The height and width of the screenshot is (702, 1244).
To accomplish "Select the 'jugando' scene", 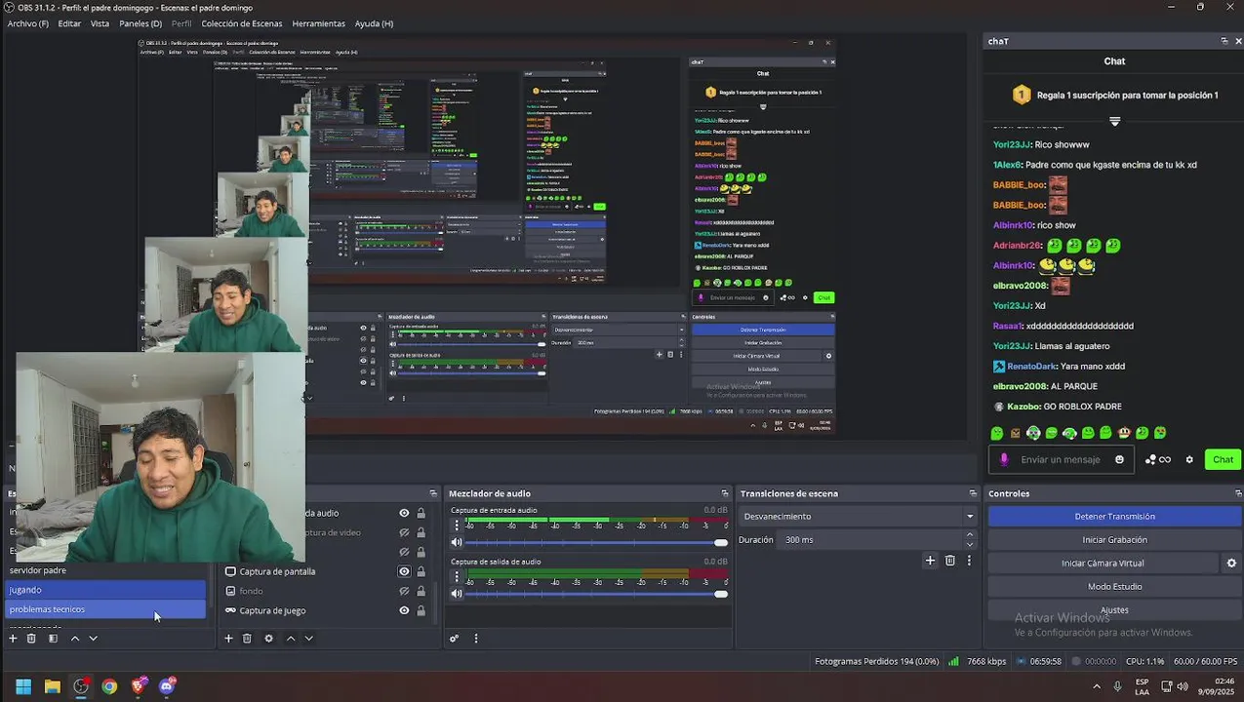I will 105,590.
